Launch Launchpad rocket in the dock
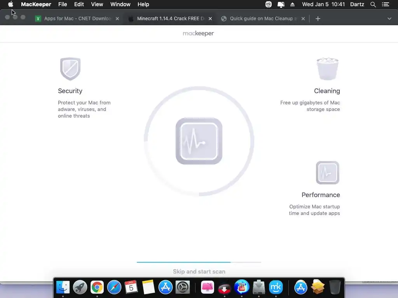This screenshot has height=298, width=398. pyautogui.click(x=80, y=288)
